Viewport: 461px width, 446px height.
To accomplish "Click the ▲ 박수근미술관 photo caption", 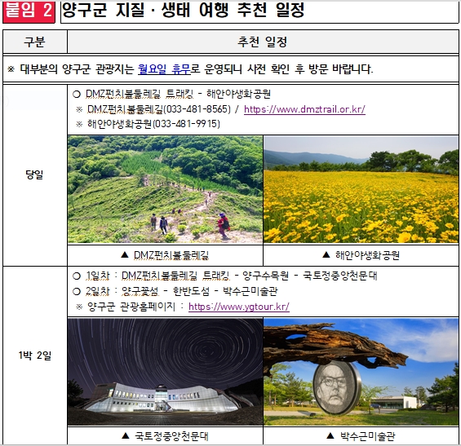I will point(361,436).
